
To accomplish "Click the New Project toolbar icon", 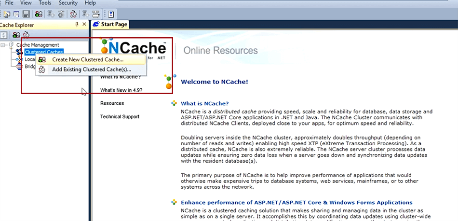I will tap(7, 14).
